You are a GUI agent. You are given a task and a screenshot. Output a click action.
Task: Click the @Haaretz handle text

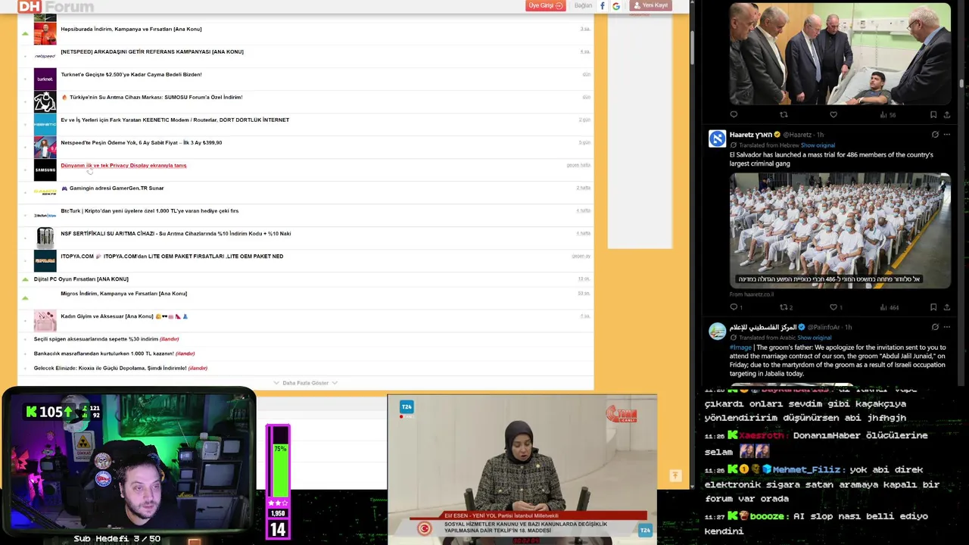click(x=797, y=135)
